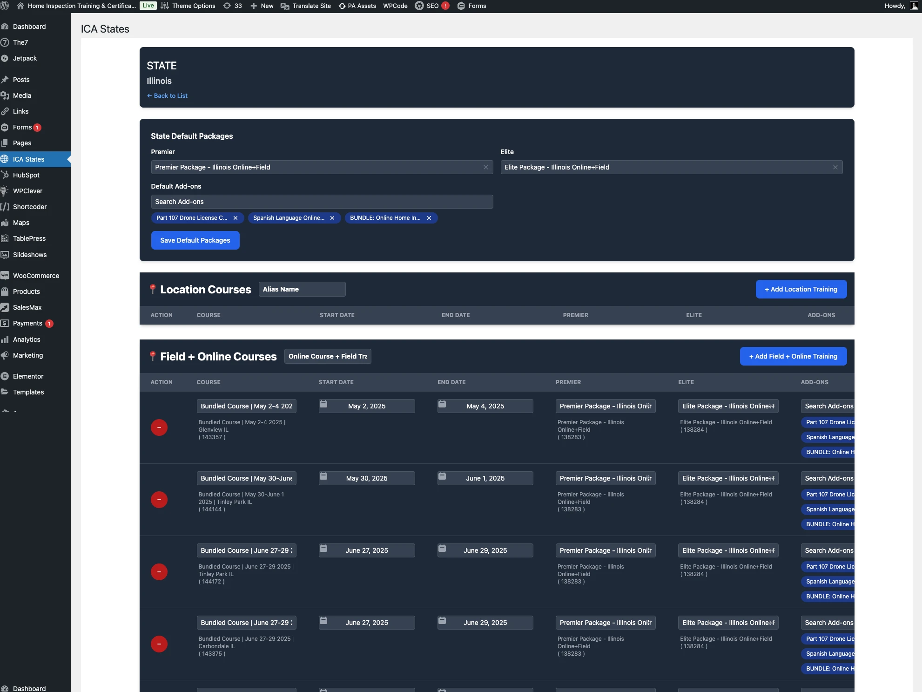
Task: Open the Analytics menu item
Action: coord(27,339)
